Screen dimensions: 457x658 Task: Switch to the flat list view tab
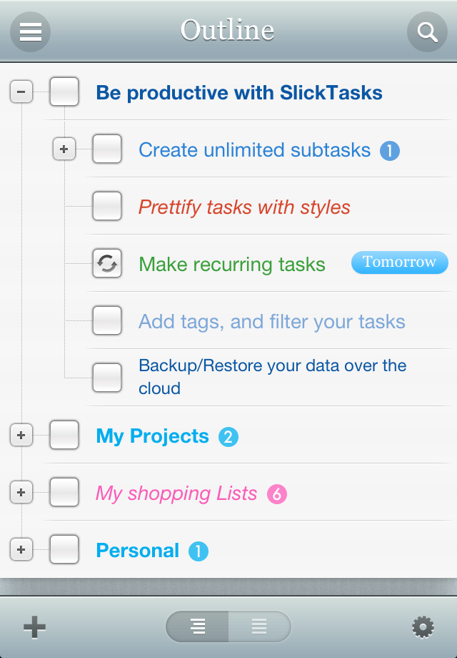259,627
